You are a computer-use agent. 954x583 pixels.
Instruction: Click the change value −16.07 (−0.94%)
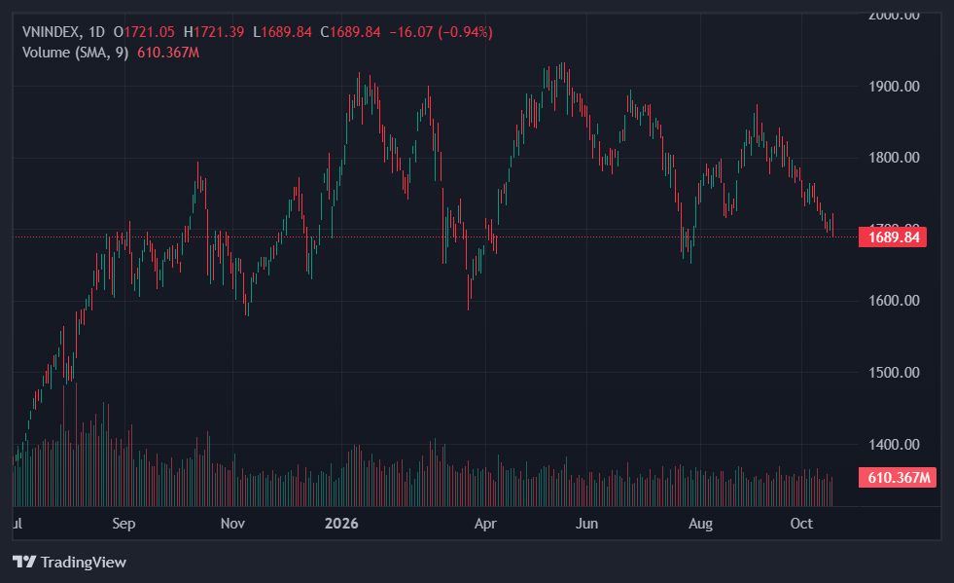pyautogui.click(x=441, y=32)
